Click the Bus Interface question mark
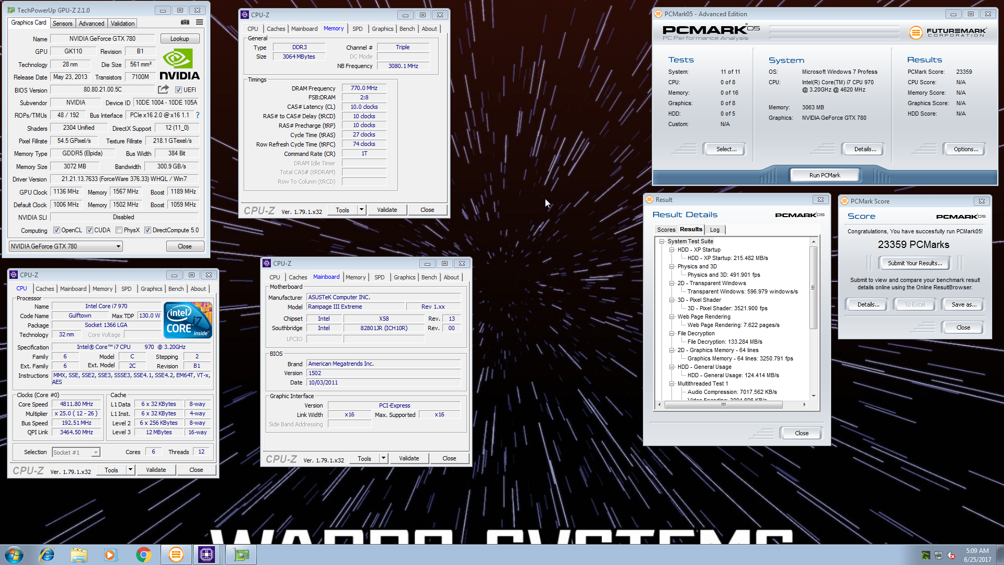 tap(197, 115)
